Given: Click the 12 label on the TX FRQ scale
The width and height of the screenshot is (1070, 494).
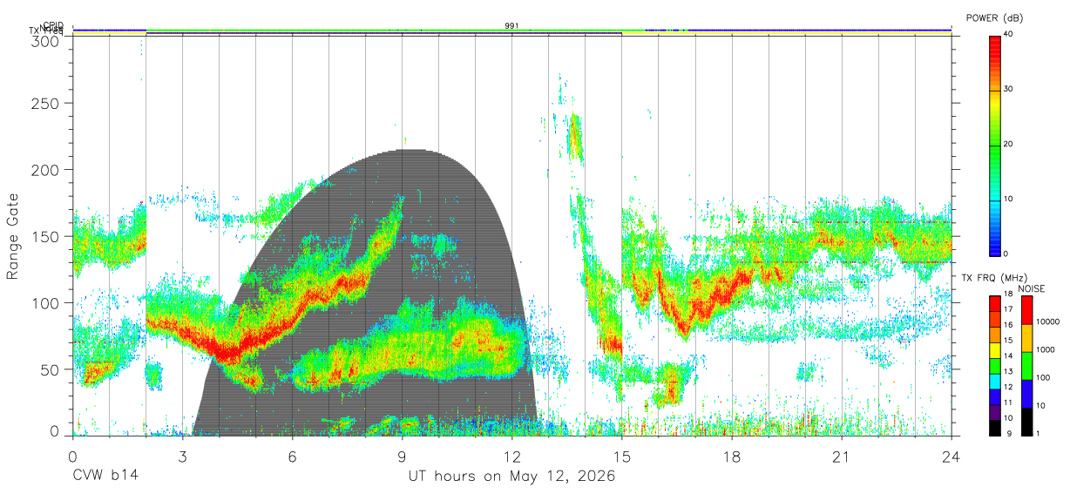Looking at the screenshot, I should pyautogui.click(x=1009, y=388).
